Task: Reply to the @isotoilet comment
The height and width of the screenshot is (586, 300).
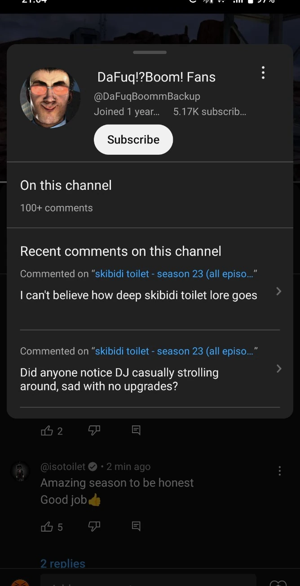Action: [136, 526]
